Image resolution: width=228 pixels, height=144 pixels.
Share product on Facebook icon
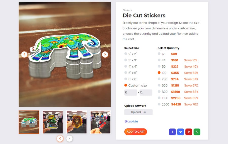pos(172,132)
